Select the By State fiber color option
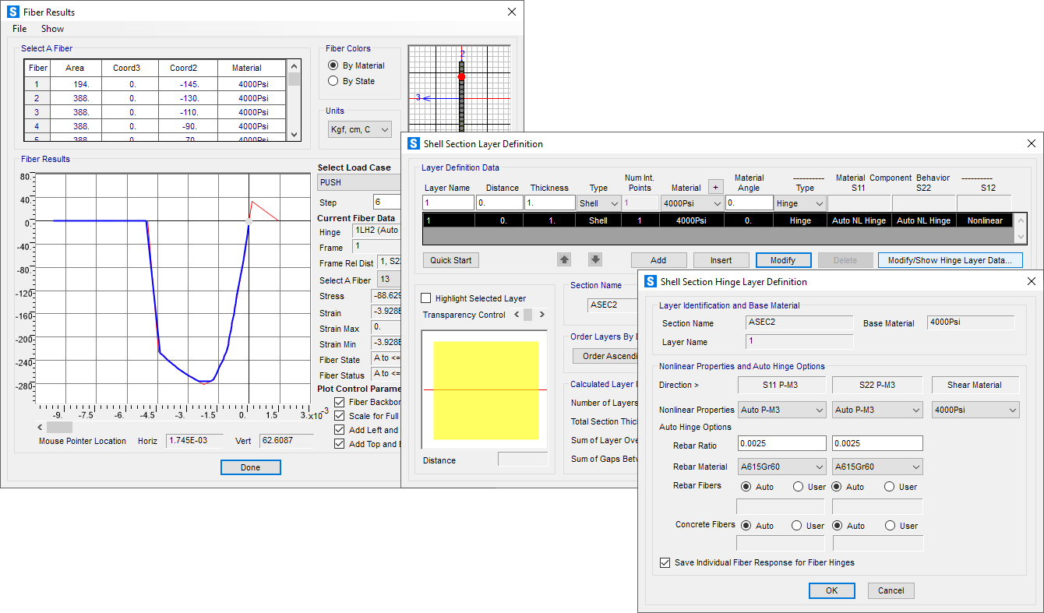 tap(333, 81)
